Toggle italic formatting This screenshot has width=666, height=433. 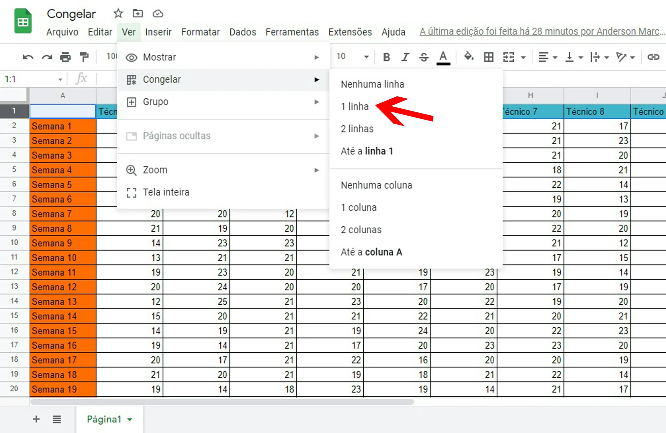(x=405, y=57)
